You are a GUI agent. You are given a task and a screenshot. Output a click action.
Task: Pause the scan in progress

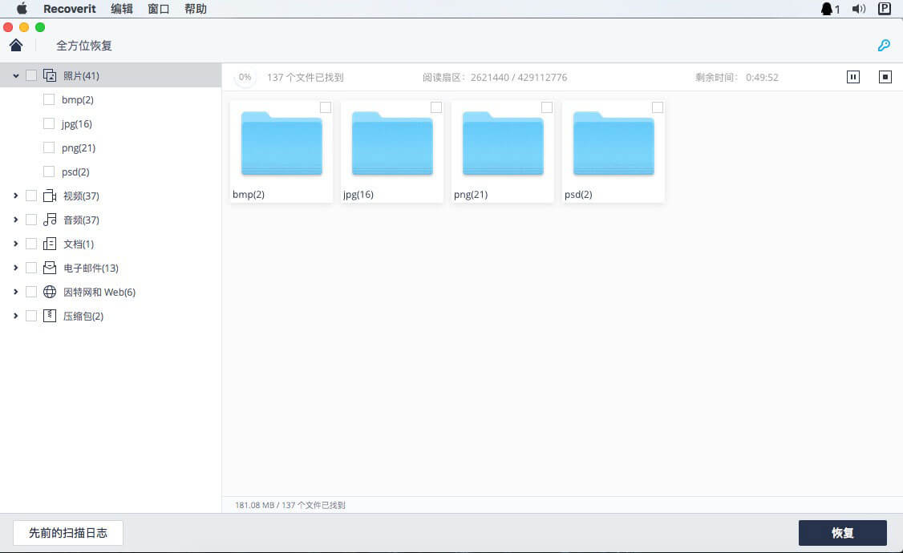pyautogui.click(x=853, y=77)
